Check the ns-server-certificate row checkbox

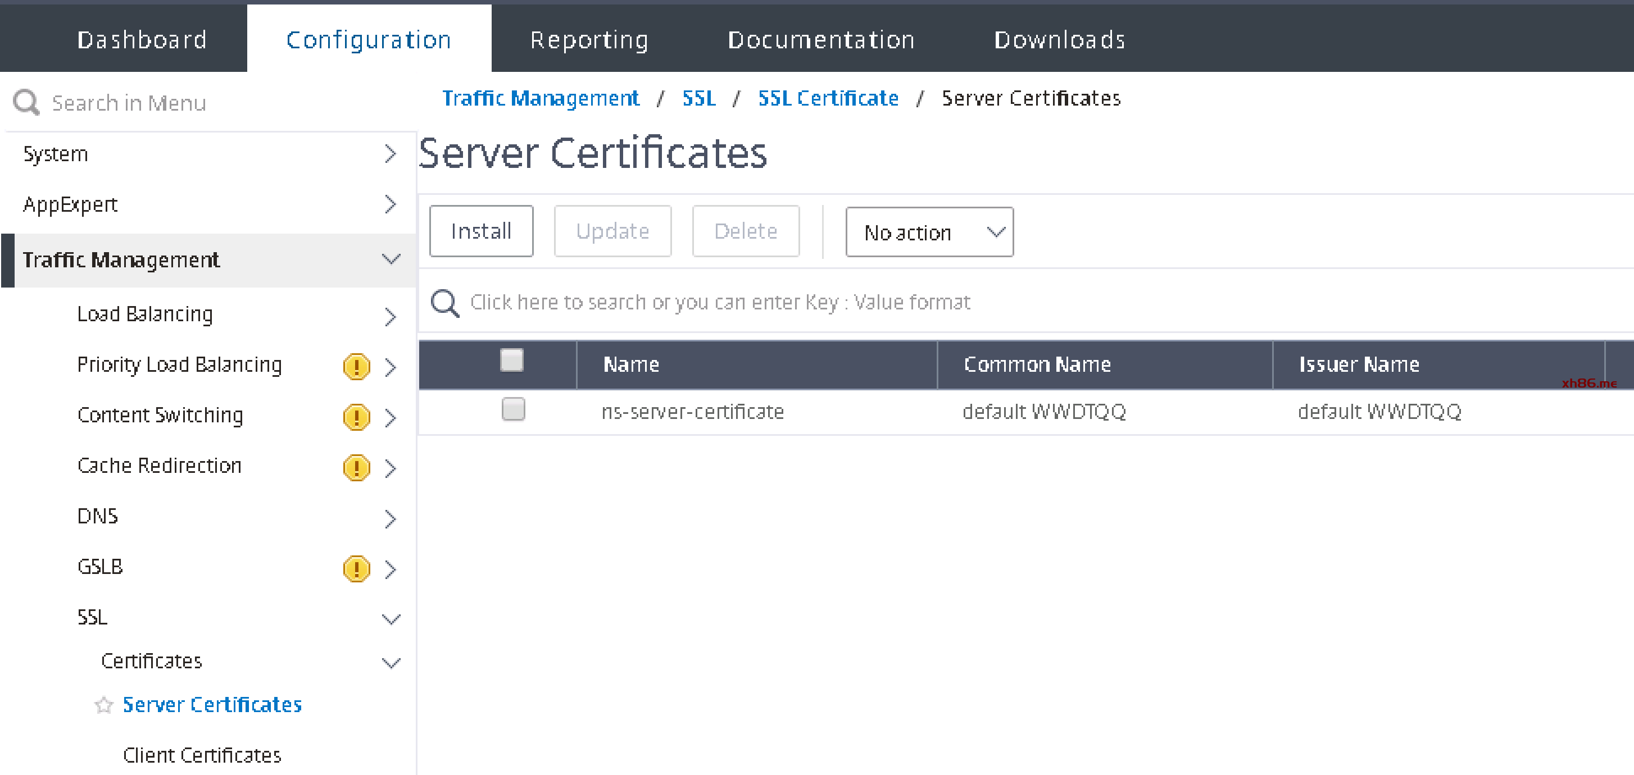coord(512,409)
